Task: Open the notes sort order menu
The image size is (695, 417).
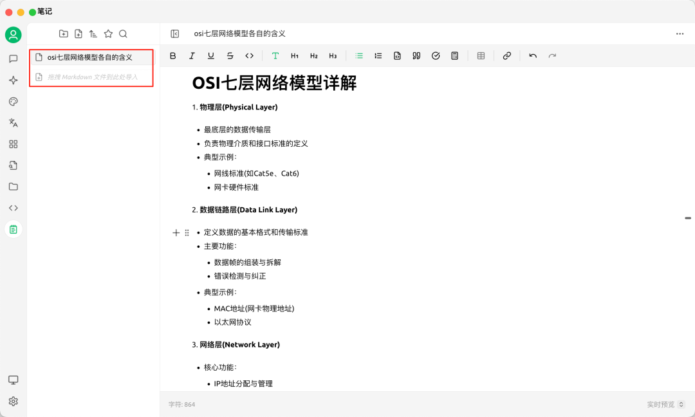Action: pyautogui.click(x=93, y=34)
